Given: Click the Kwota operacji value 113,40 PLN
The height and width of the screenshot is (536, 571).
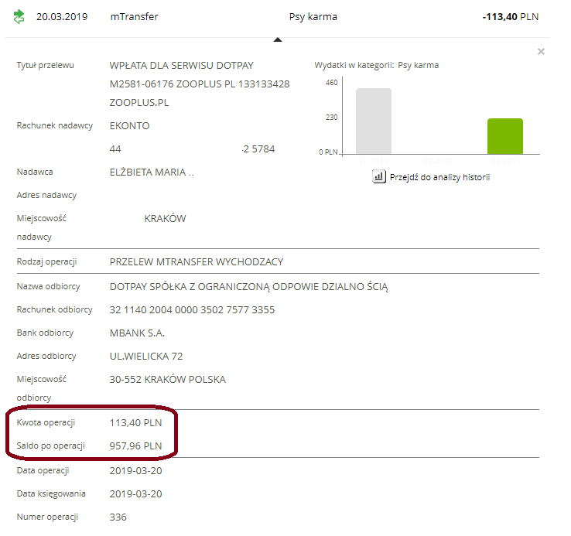Looking at the screenshot, I should [136, 423].
